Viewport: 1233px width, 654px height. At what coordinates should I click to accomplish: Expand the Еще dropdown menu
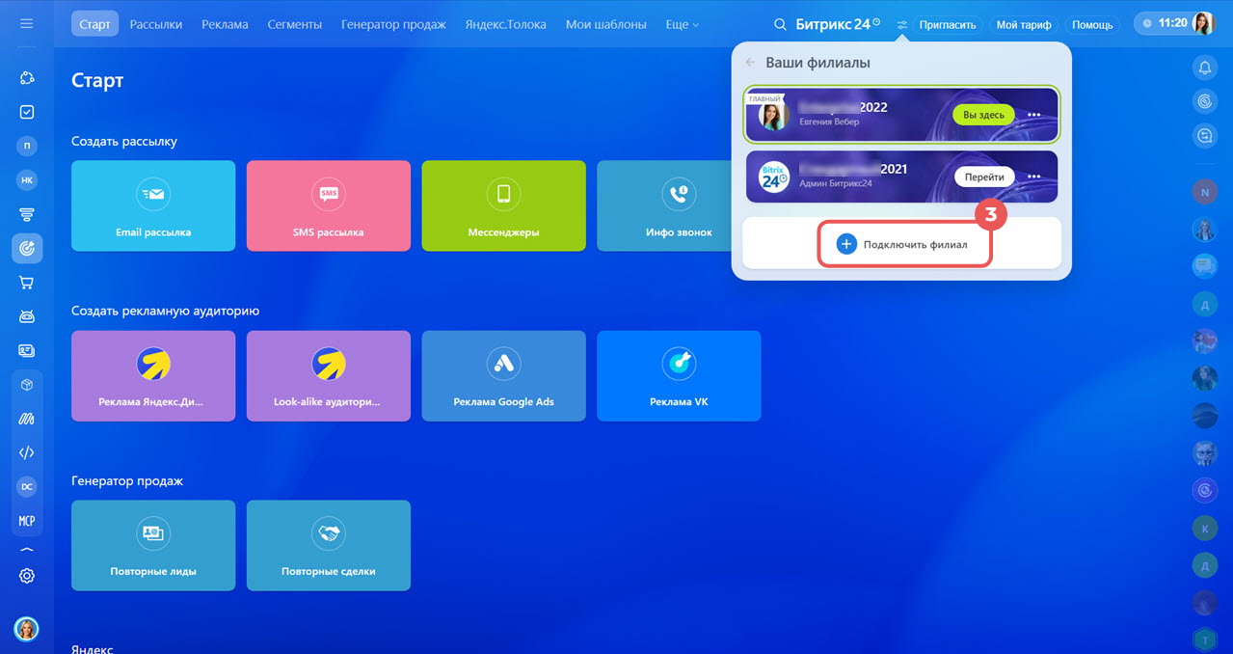click(683, 24)
